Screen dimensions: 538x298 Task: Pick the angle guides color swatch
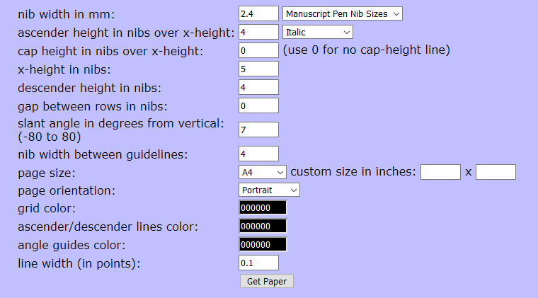[263, 244]
